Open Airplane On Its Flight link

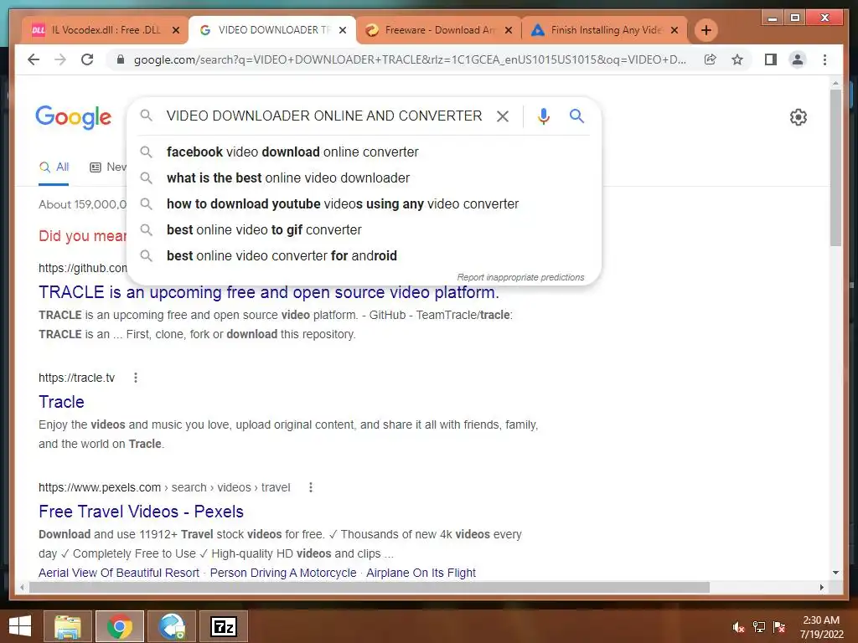[x=421, y=573]
